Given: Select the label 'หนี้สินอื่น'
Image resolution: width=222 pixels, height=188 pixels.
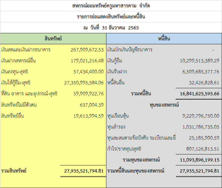Looking at the screenshot, I should (116, 83).
